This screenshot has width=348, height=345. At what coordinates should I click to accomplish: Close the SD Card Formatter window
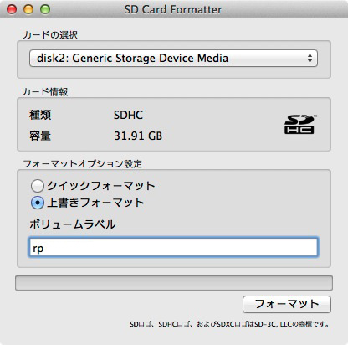(12, 9)
